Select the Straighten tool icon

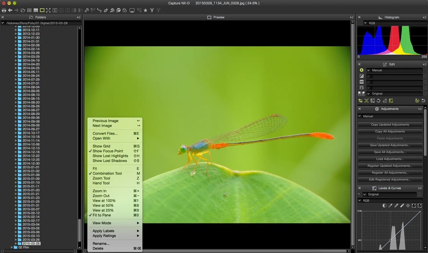pos(99,10)
